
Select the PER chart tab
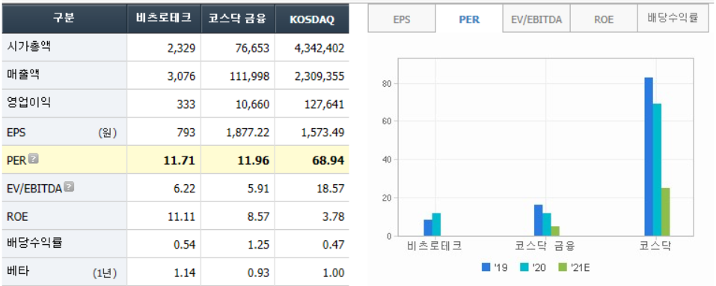[x=469, y=19]
